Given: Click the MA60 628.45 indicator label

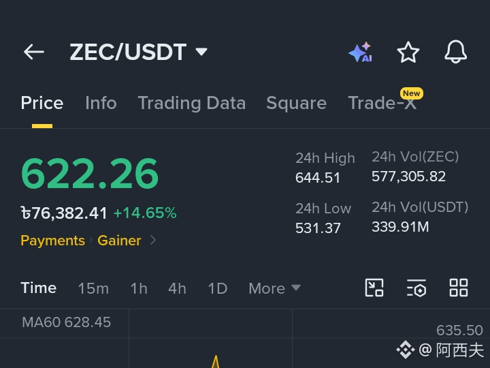Looking at the screenshot, I should coord(66,322).
